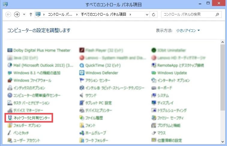Screen dimensions: 227x146
Task: Open the タブレット PC 設定 link
Action: pos(98,103)
